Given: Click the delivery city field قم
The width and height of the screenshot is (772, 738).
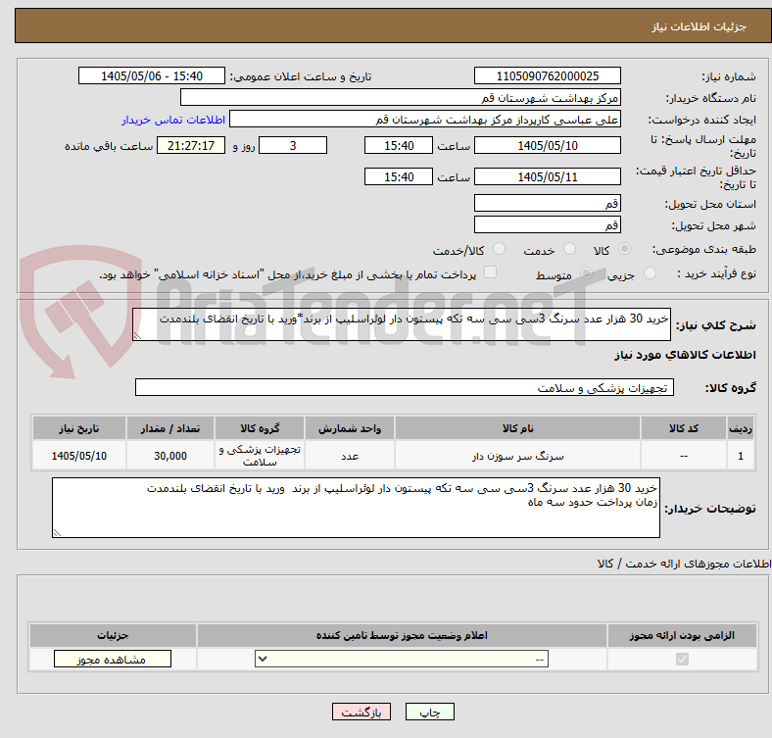Looking at the screenshot, I should (547, 224).
